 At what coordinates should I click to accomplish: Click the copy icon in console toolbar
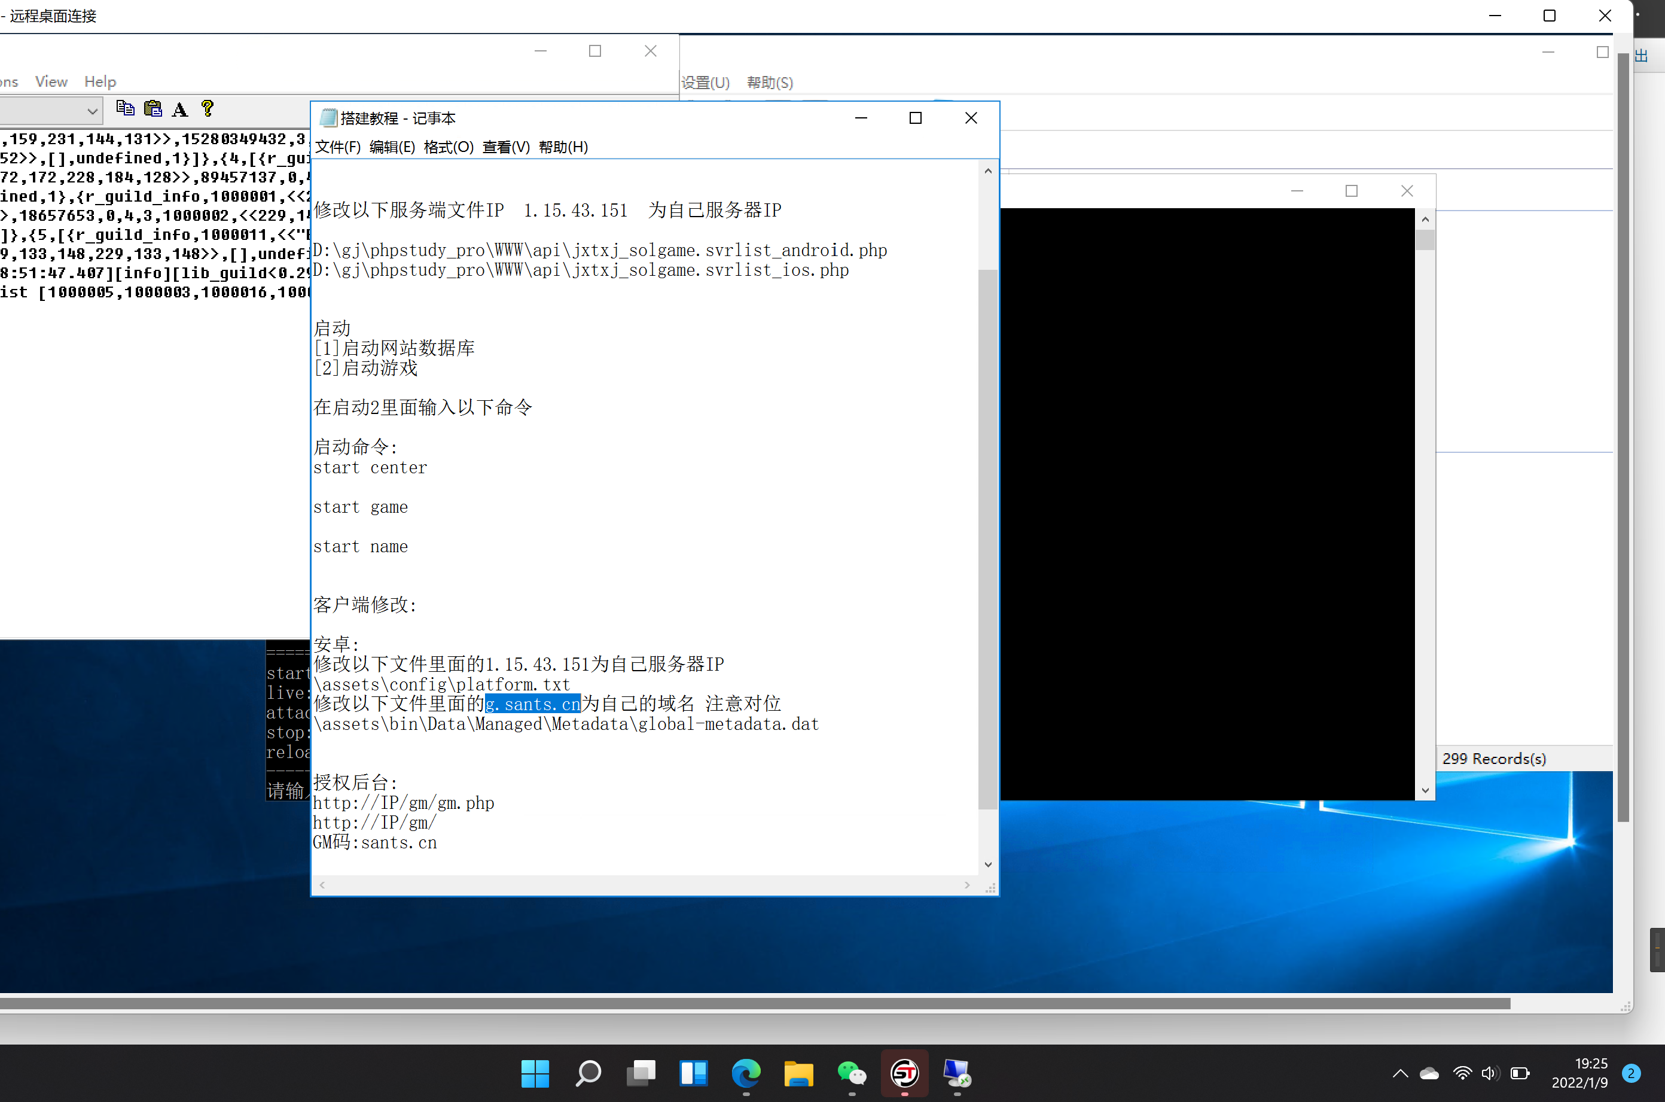(125, 108)
